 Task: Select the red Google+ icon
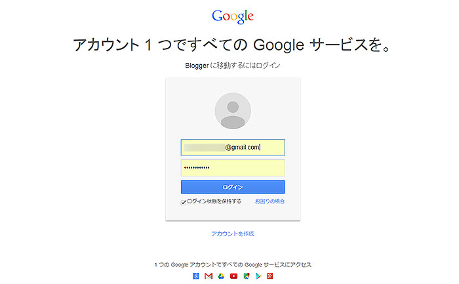pos(270,276)
